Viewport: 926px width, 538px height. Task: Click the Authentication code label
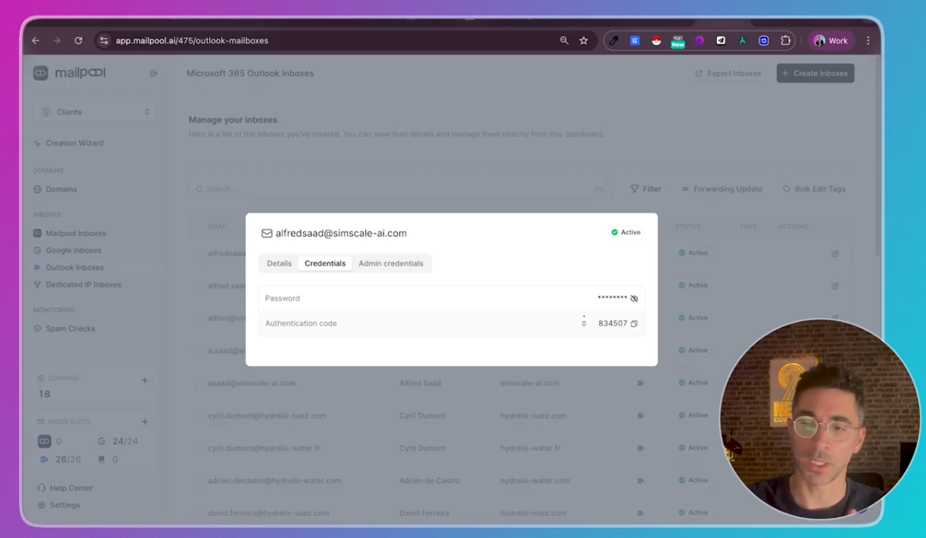300,323
